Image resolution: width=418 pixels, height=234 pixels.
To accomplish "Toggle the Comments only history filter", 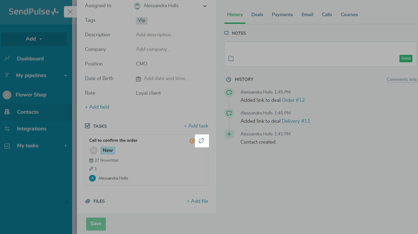I will (402, 79).
